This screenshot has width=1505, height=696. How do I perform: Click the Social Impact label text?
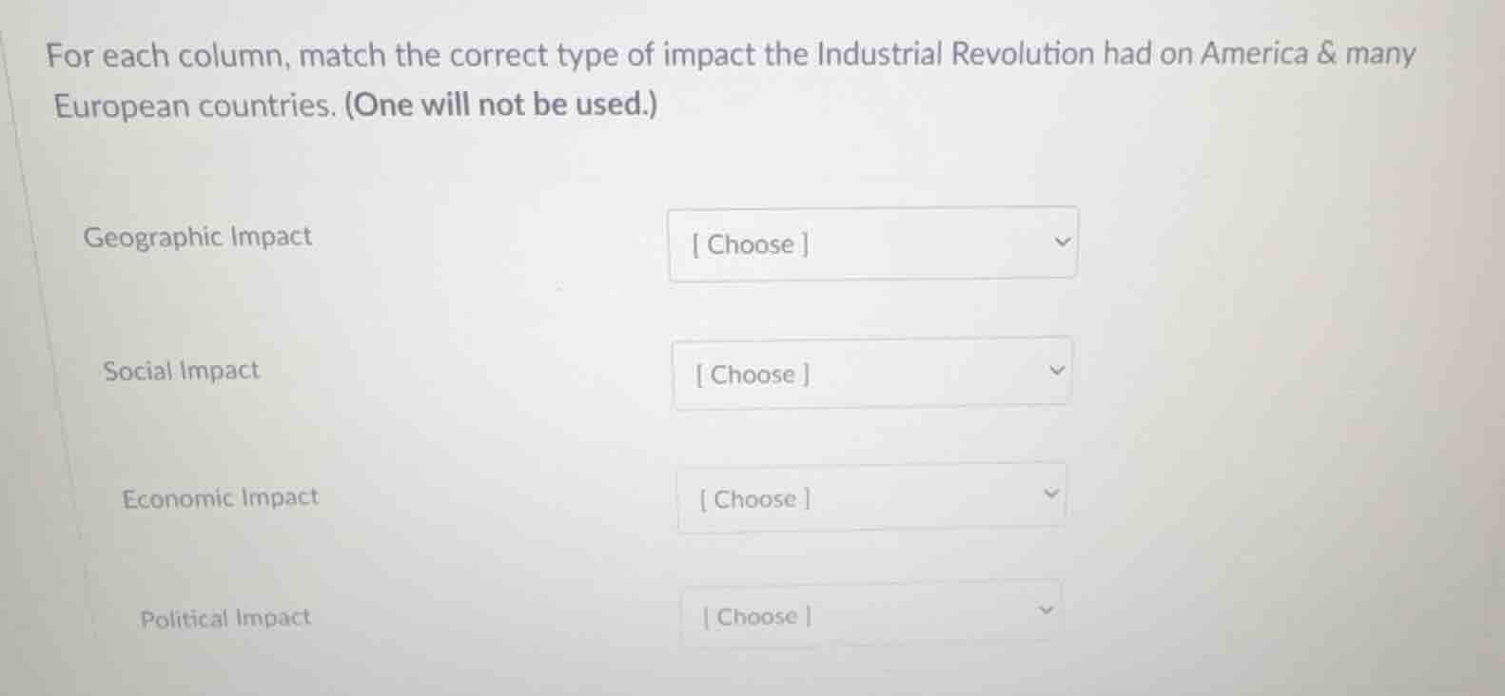182,370
